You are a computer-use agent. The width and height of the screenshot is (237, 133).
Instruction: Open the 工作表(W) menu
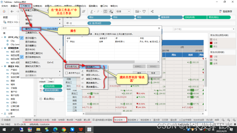tap(26, 6)
